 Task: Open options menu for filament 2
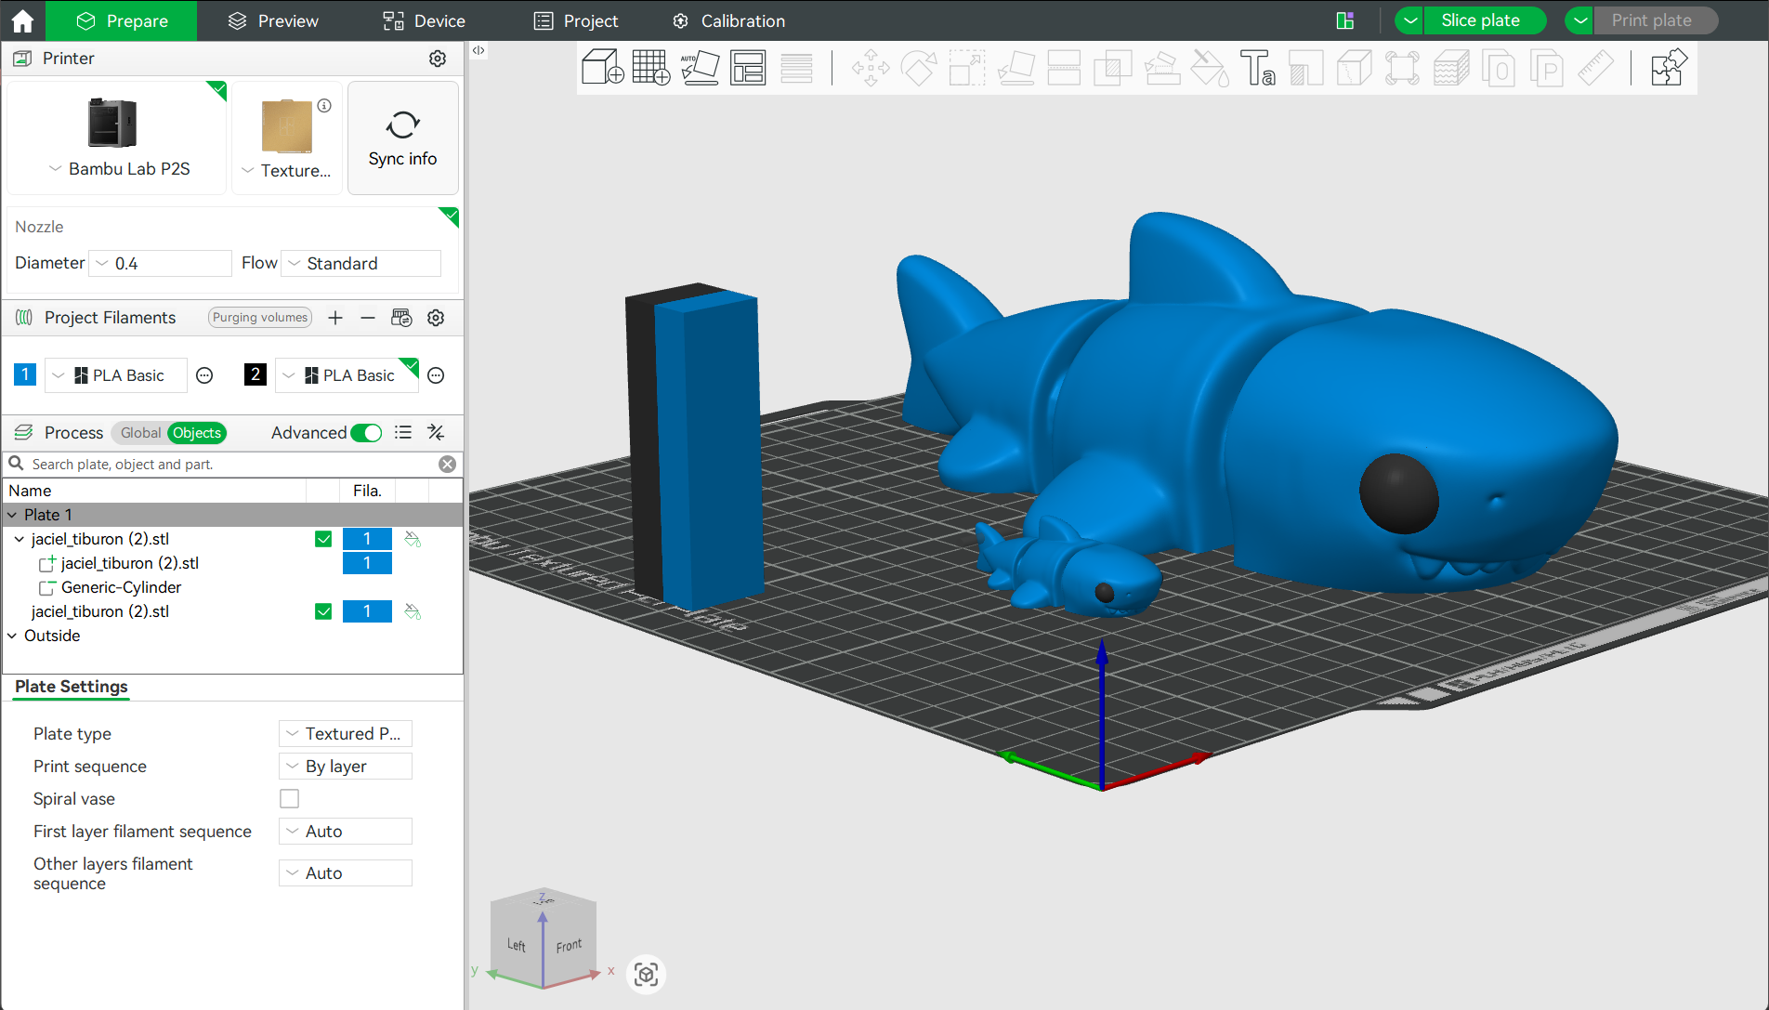coord(436,375)
